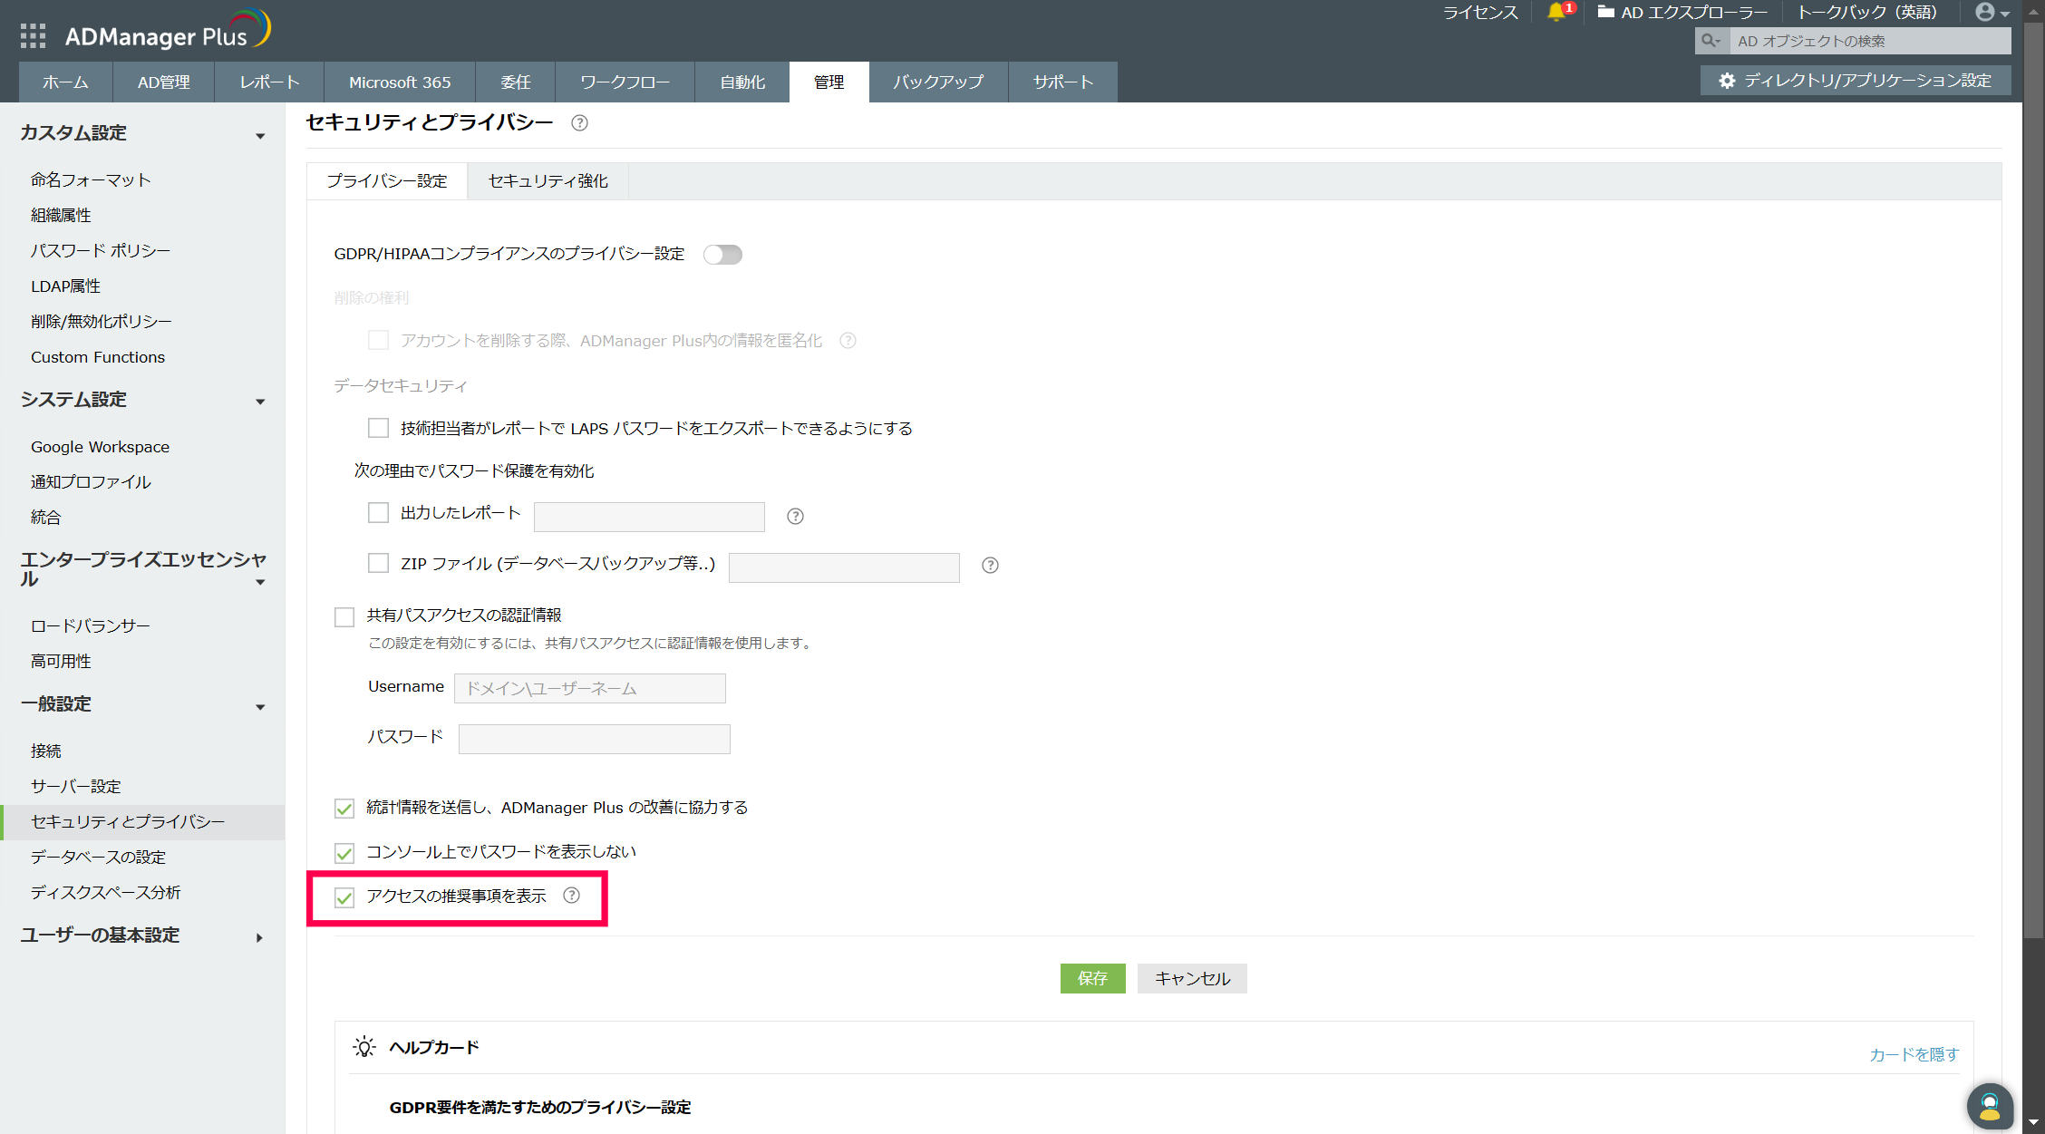Click the green 保存 button
The image size is (2045, 1134).
tap(1092, 978)
